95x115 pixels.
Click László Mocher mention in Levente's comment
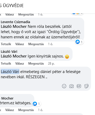[14, 27]
